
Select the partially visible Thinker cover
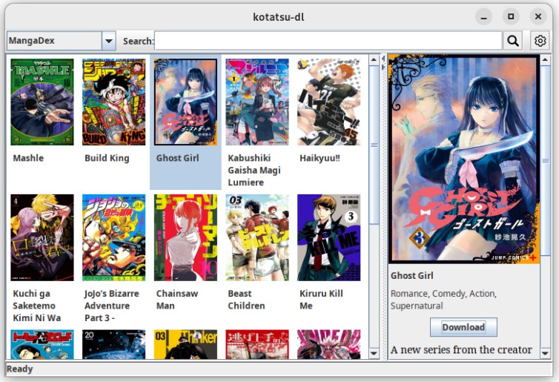(x=185, y=345)
